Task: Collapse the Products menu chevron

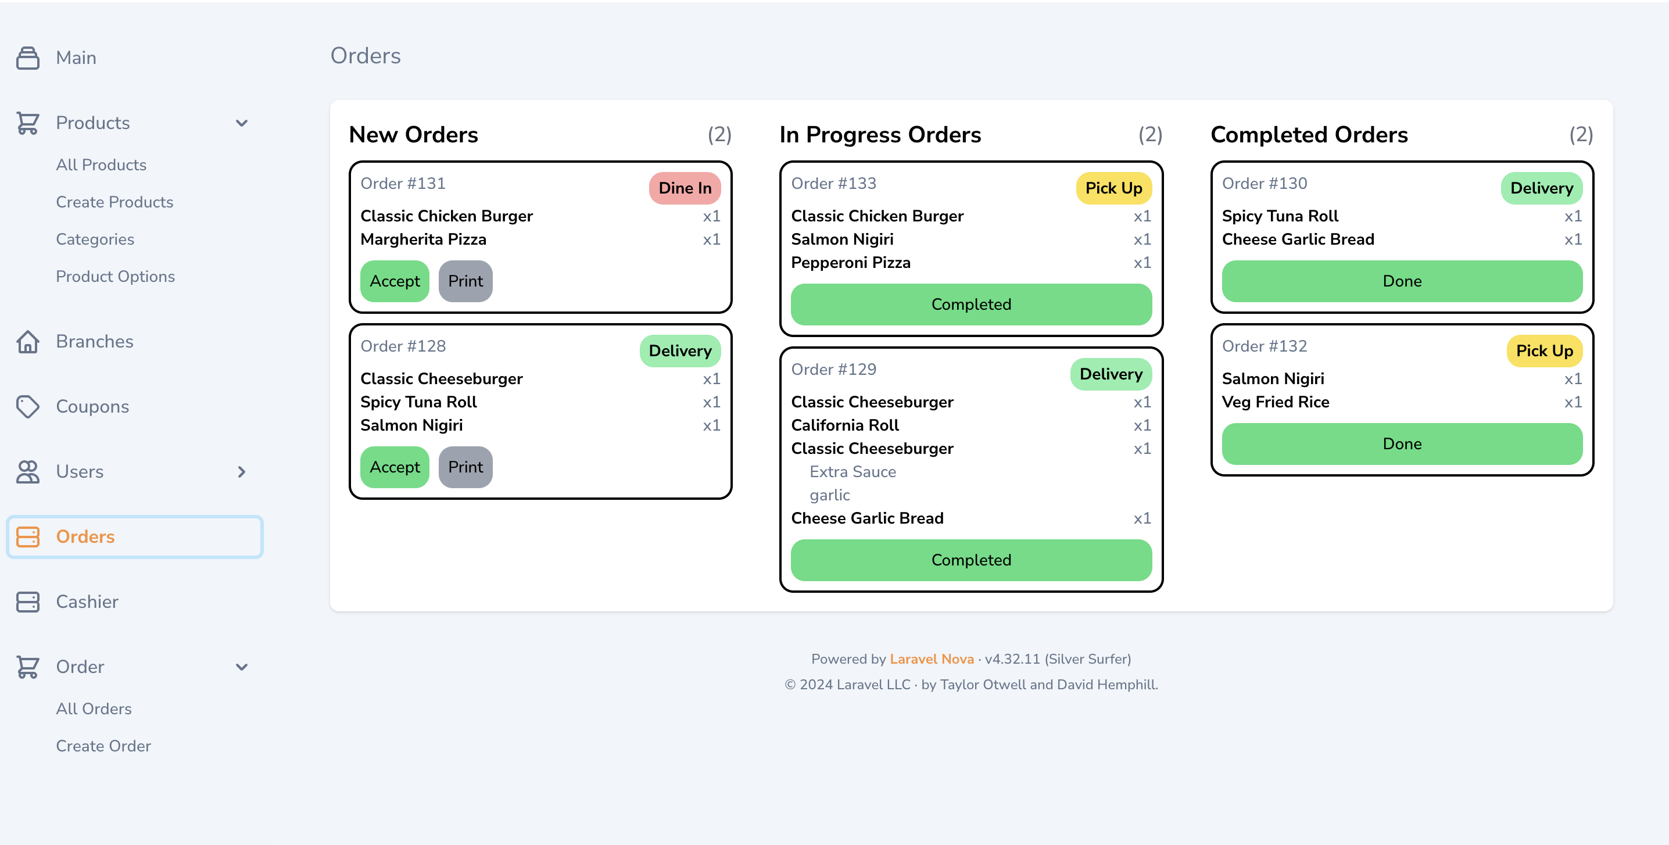Action: point(242,123)
